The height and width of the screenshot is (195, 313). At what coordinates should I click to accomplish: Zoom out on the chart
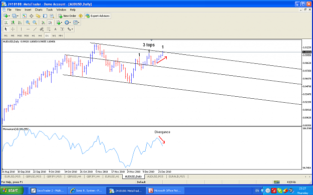[35, 22]
